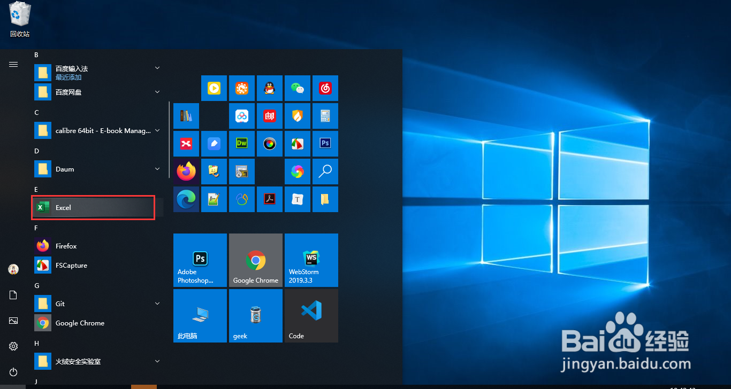
Task: Launch the Typora T tile
Action: tap(298, 199)
